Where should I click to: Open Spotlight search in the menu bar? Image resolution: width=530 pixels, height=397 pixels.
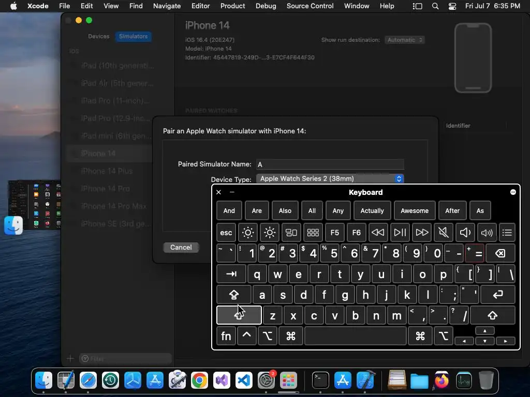click(x=435, y=6)
